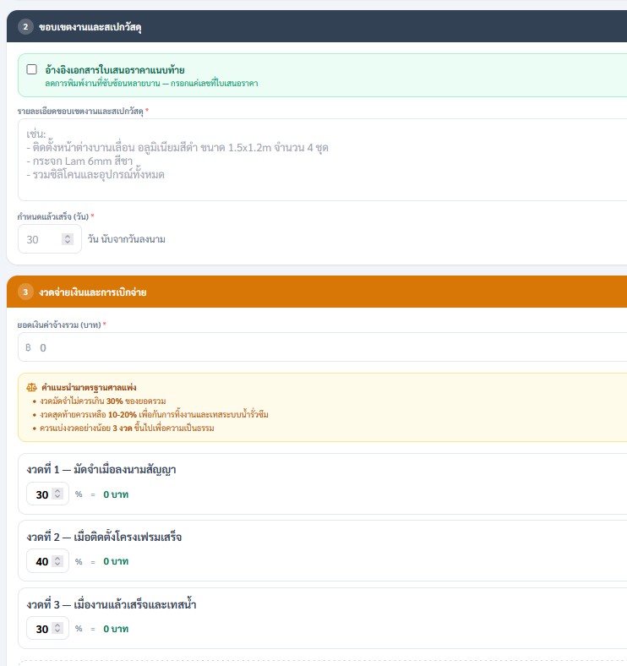The height and width of the screenshot is (666, 627).
Task: Click the text 'วัน นับจากวันลงนาม'
Action: tap(127, 239)
